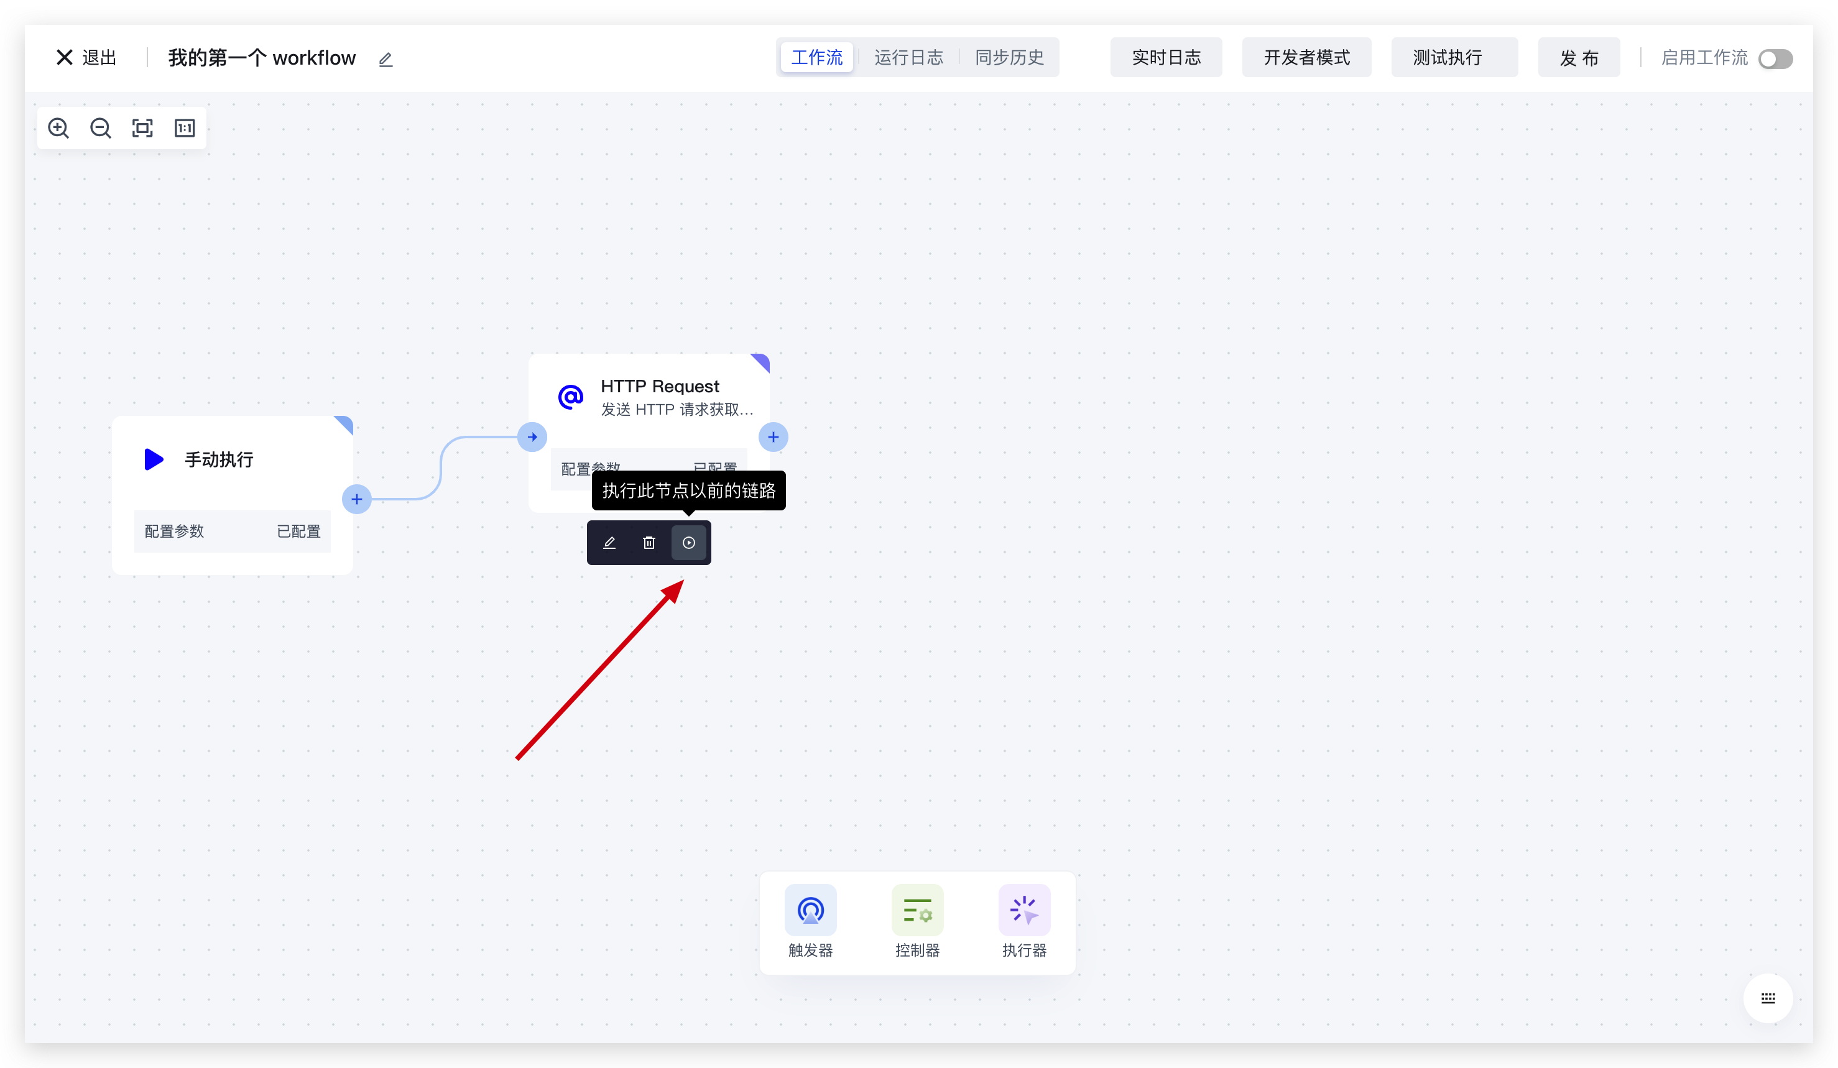Click the pencil icon beside workflow title
This screenshot has height=1068, width=1838.
[386, 60]
